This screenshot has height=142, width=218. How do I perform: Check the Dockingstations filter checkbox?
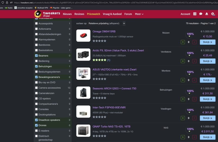37,115
